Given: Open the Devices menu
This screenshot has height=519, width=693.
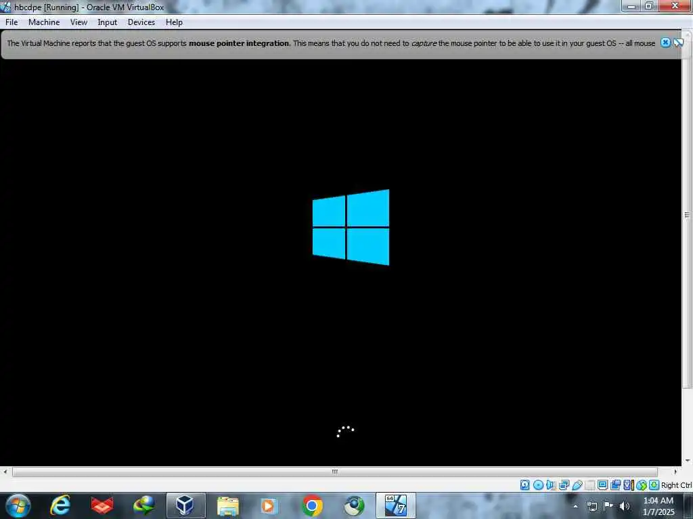Looking at the screenshot, I should [x=141, y=22].
